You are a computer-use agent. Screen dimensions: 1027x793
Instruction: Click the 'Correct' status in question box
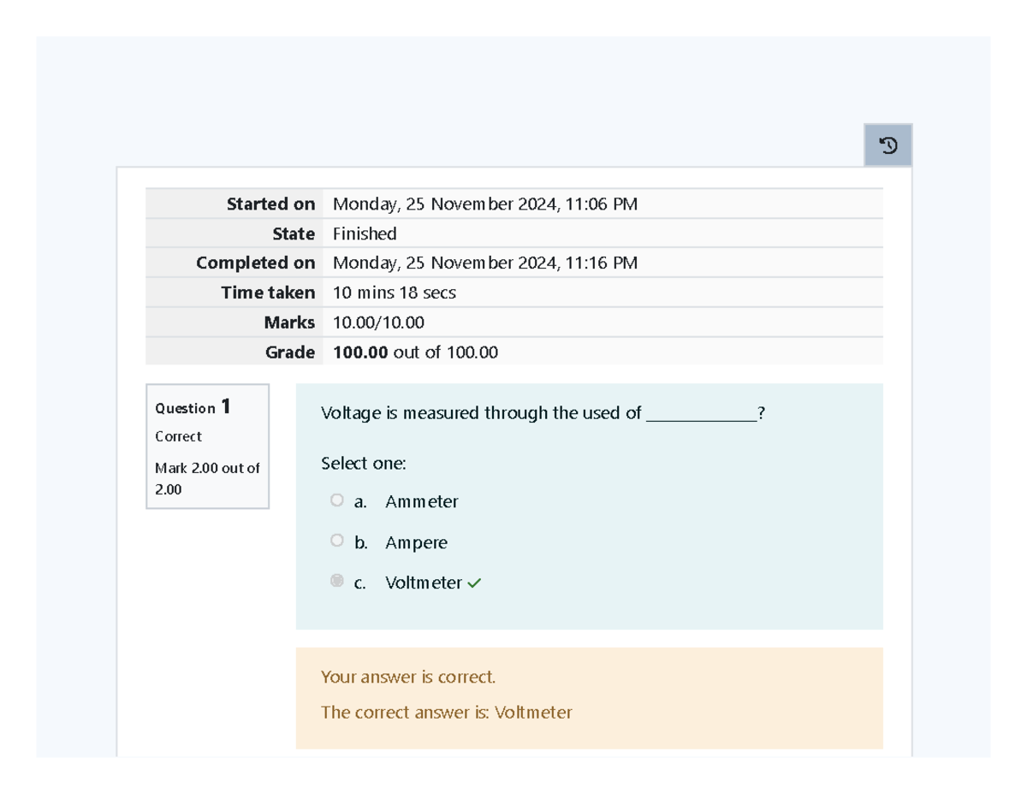(178, 436)
